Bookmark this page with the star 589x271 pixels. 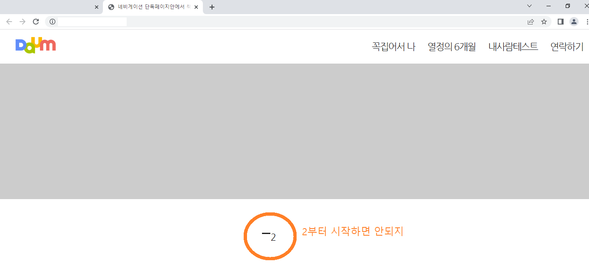click(x=544, y=22)
